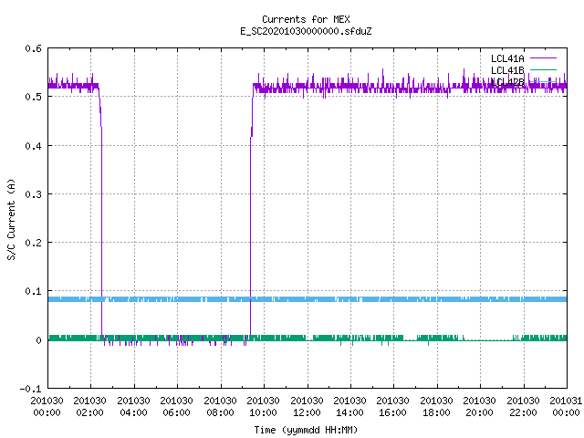584x438 pixels.
Task: Click the 201030 00:00 x-axis tick label
Action: (47, 407)
